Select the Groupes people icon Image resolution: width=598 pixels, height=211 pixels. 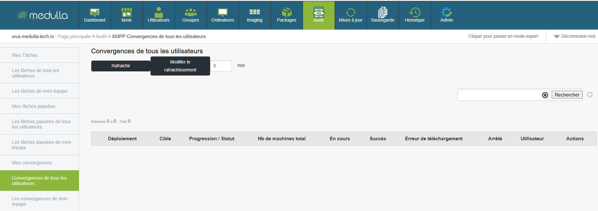click(190, 12)
